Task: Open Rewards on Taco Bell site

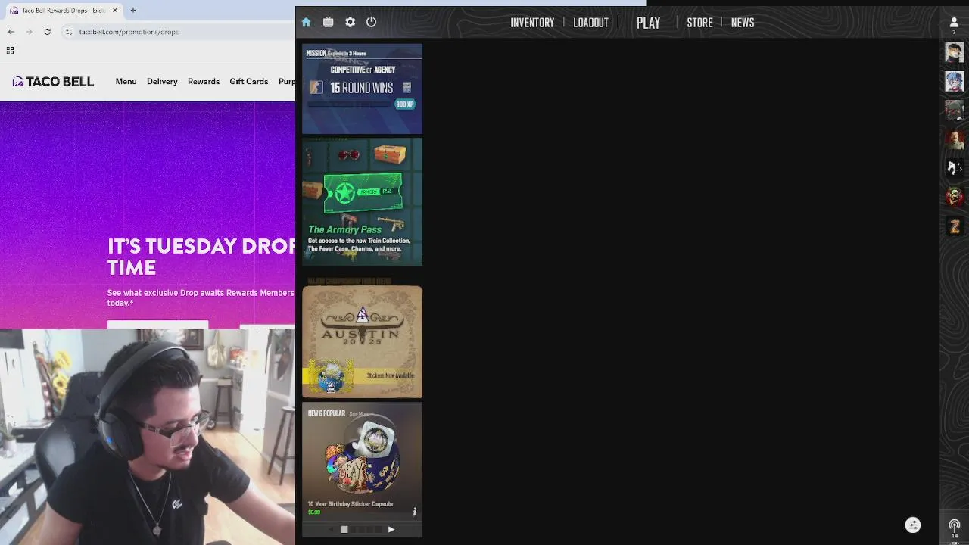Action: pyautogui.click(x=204, y=82)
